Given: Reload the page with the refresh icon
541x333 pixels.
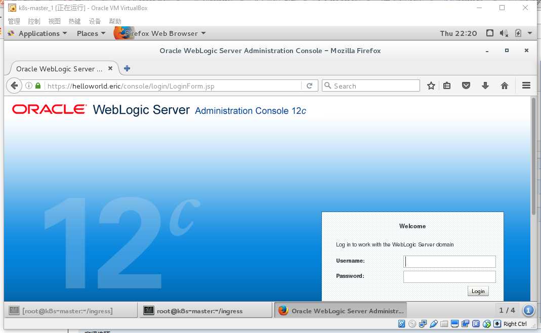Looking at the screenshot, I should click(310, 86).
